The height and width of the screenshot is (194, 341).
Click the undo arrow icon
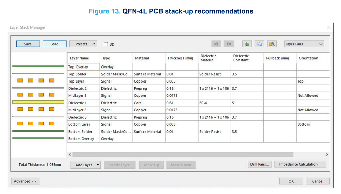216,44
